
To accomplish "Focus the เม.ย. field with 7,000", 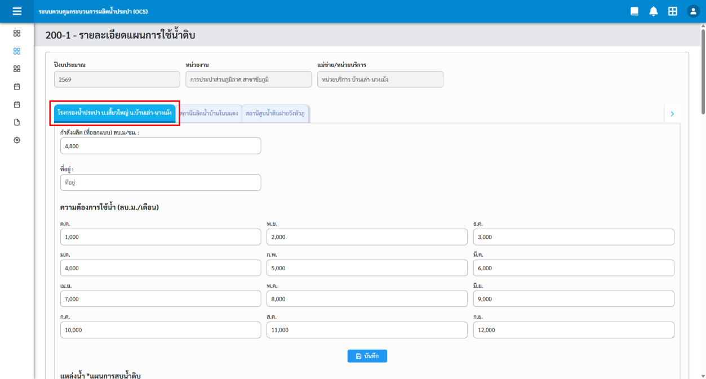I will (161, 299).
